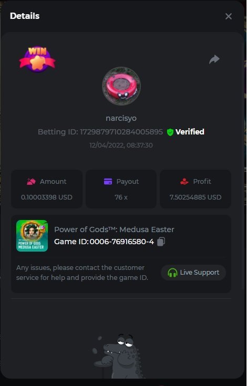Image resolution: width=247 pixels, height=386 pixels.
Task: Click the Amount coins icon
Action: [32, 182]
